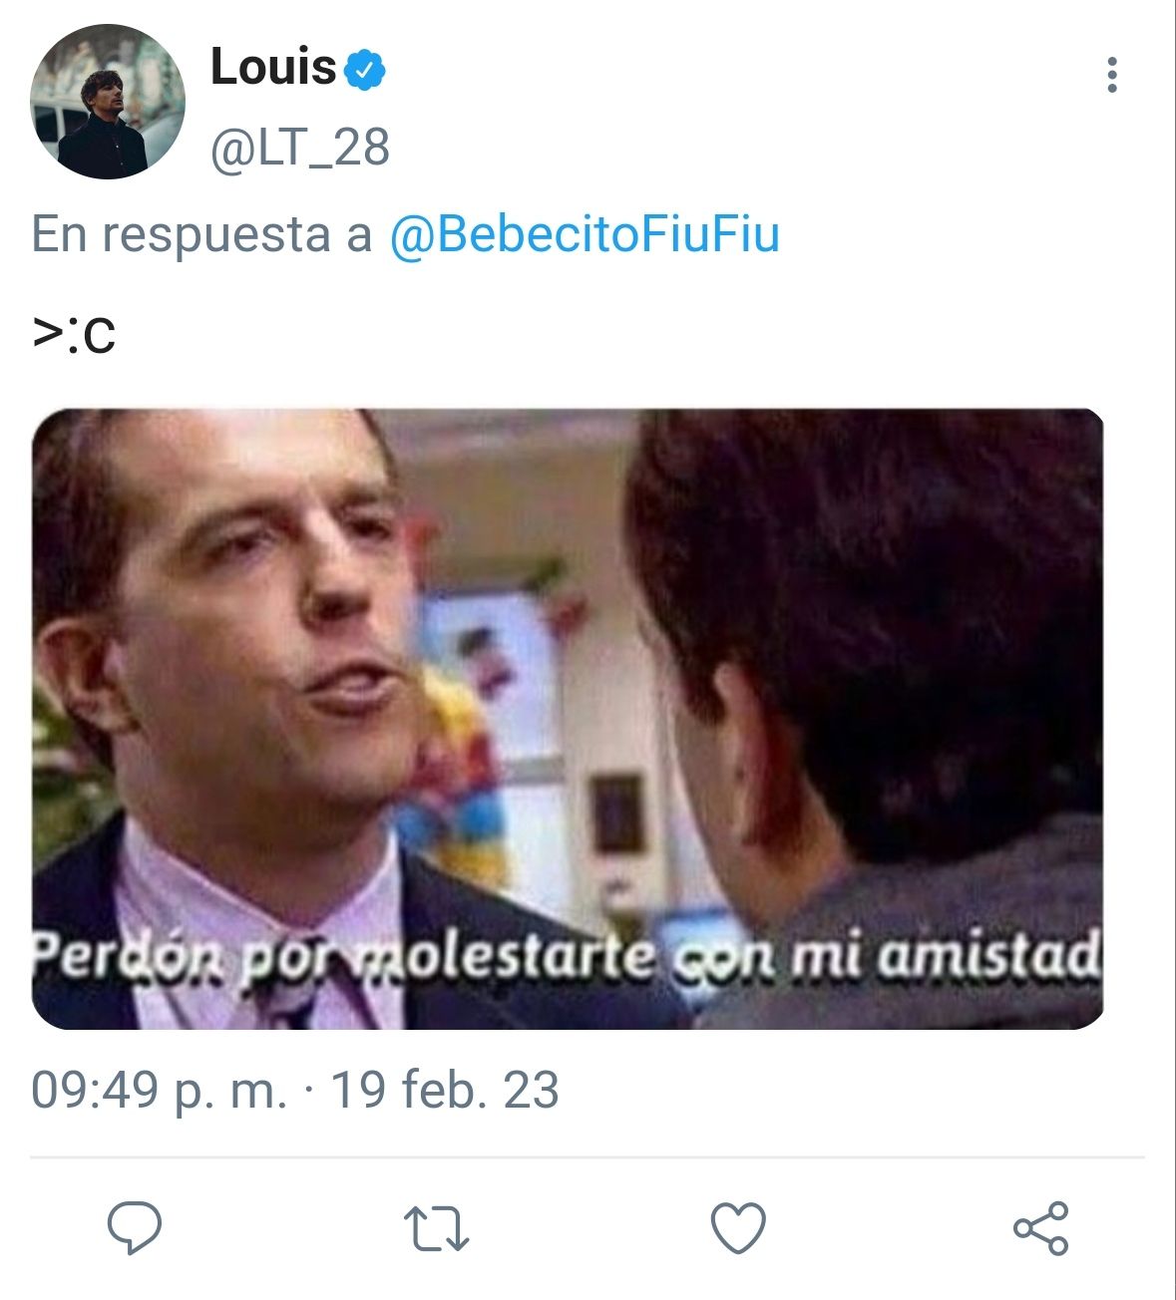Tap the blue verified badge next to Louis
Viewport: 1176px width, 1300px height.
[x=365, y=69]
